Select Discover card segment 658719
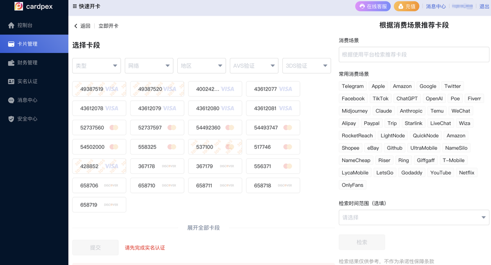Viewport: 491px width, 265px height. pyautogui.click(x=99, y=205)
